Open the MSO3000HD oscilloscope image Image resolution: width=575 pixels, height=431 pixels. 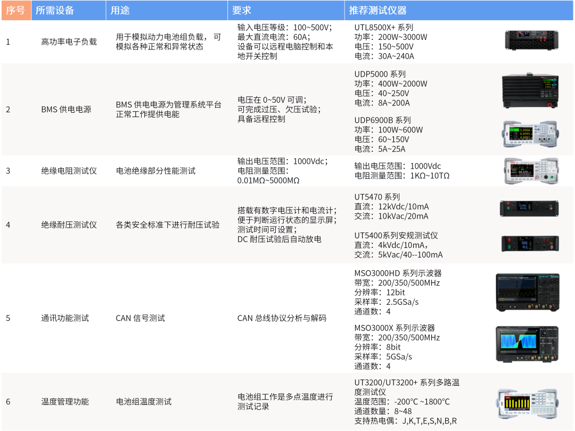point(527,293)
